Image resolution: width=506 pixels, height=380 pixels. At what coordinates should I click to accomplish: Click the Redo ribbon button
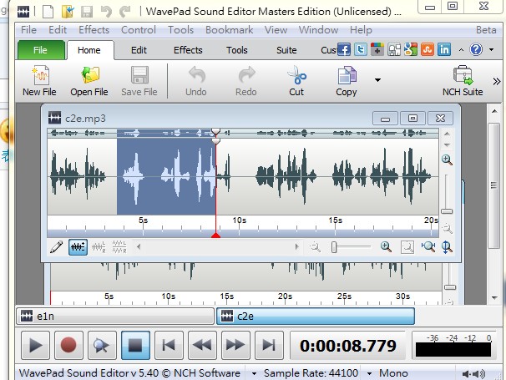click(x=245, y=81)
